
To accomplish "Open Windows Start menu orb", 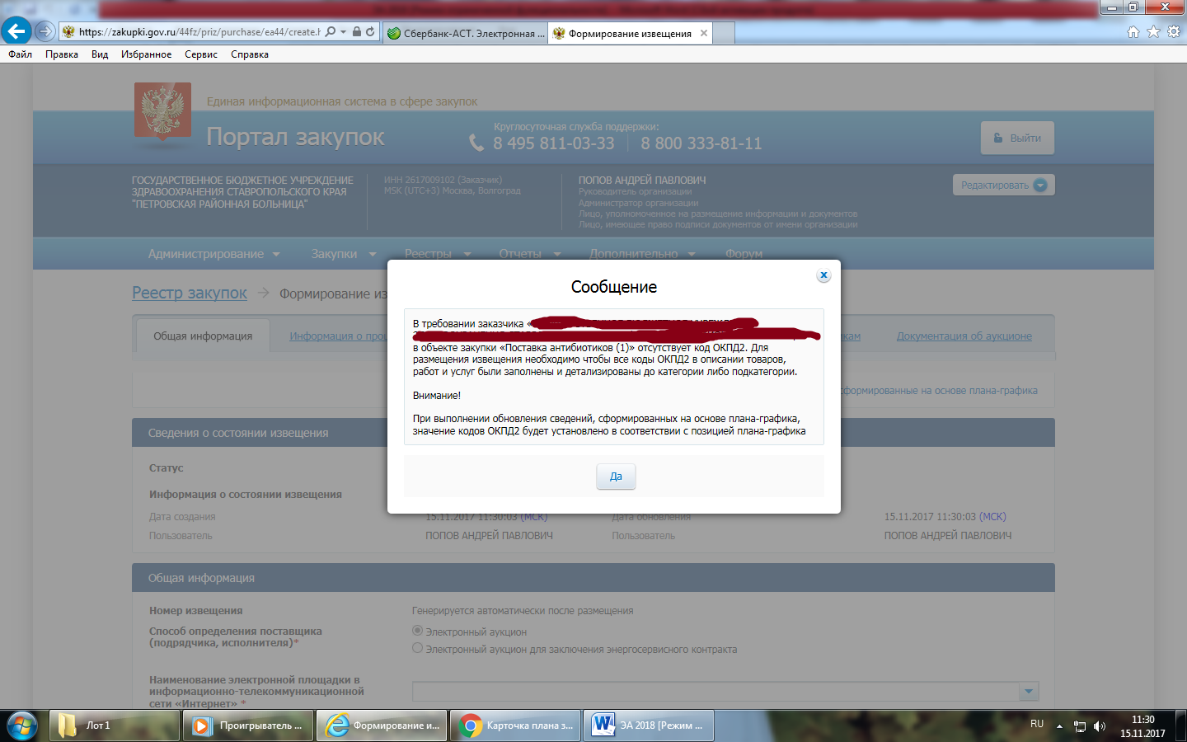I will tap(22, 726).
